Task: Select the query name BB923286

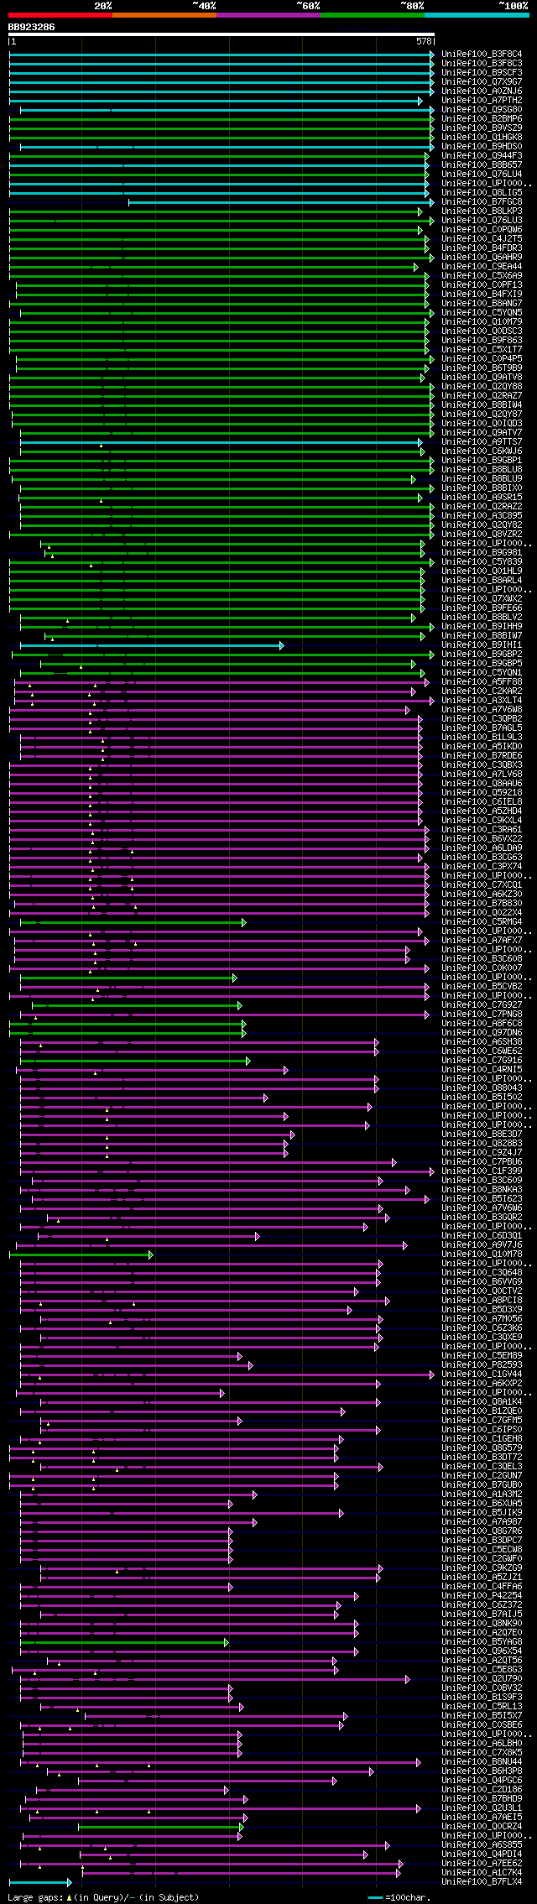Action: point(32,27)
